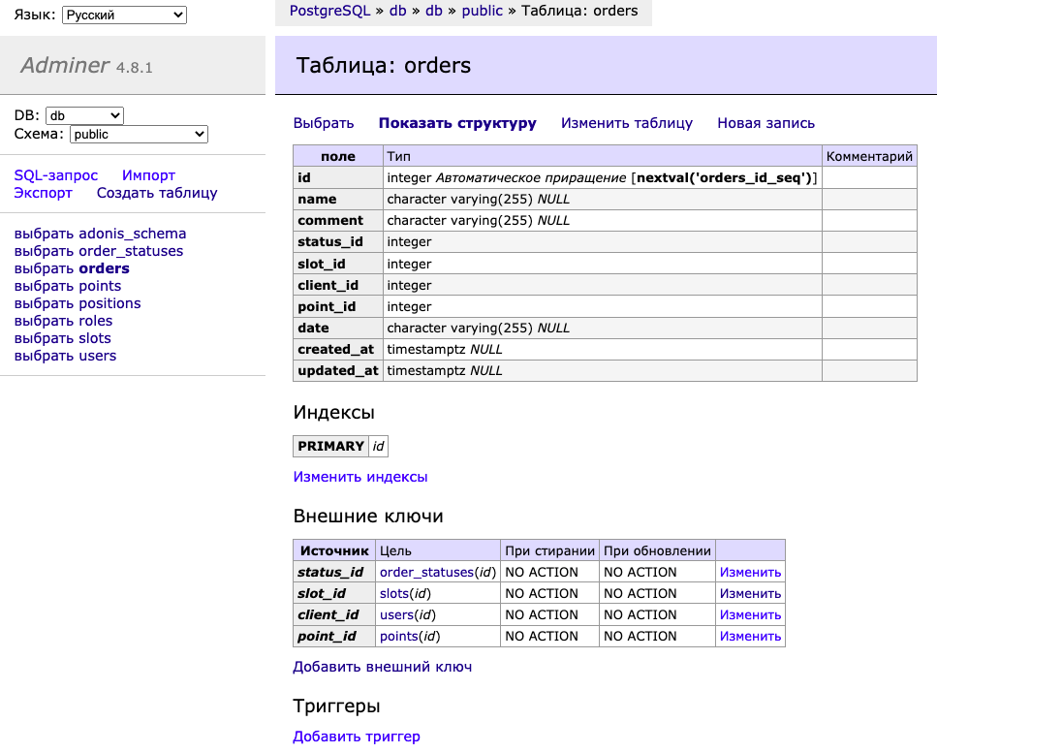1062x753 pixels.
Task: Open the language selection dropdown
Action: 124,15
